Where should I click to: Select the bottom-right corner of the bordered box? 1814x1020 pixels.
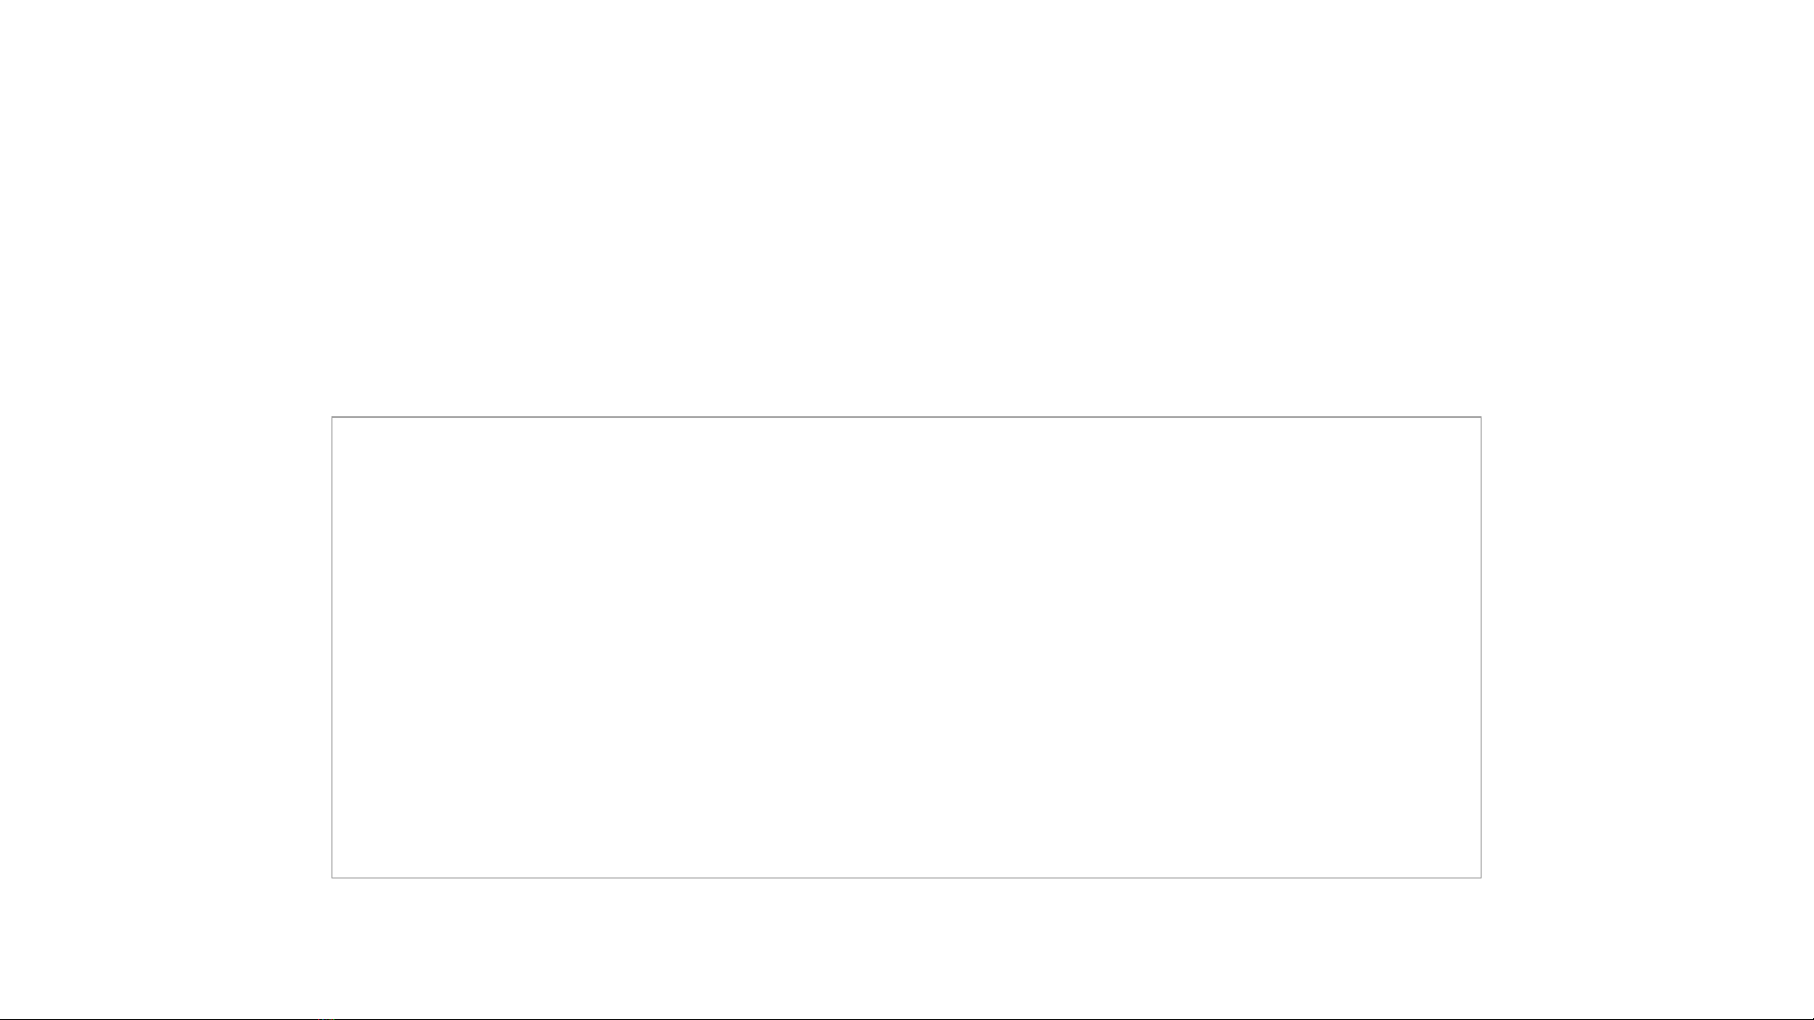1481,878
